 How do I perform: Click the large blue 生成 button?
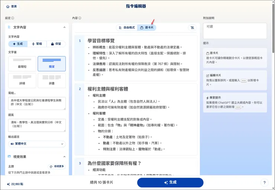click(x=170, y=183)
